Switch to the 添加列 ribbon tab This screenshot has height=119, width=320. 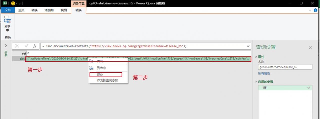pyautogui.click(x=49, y=10)
